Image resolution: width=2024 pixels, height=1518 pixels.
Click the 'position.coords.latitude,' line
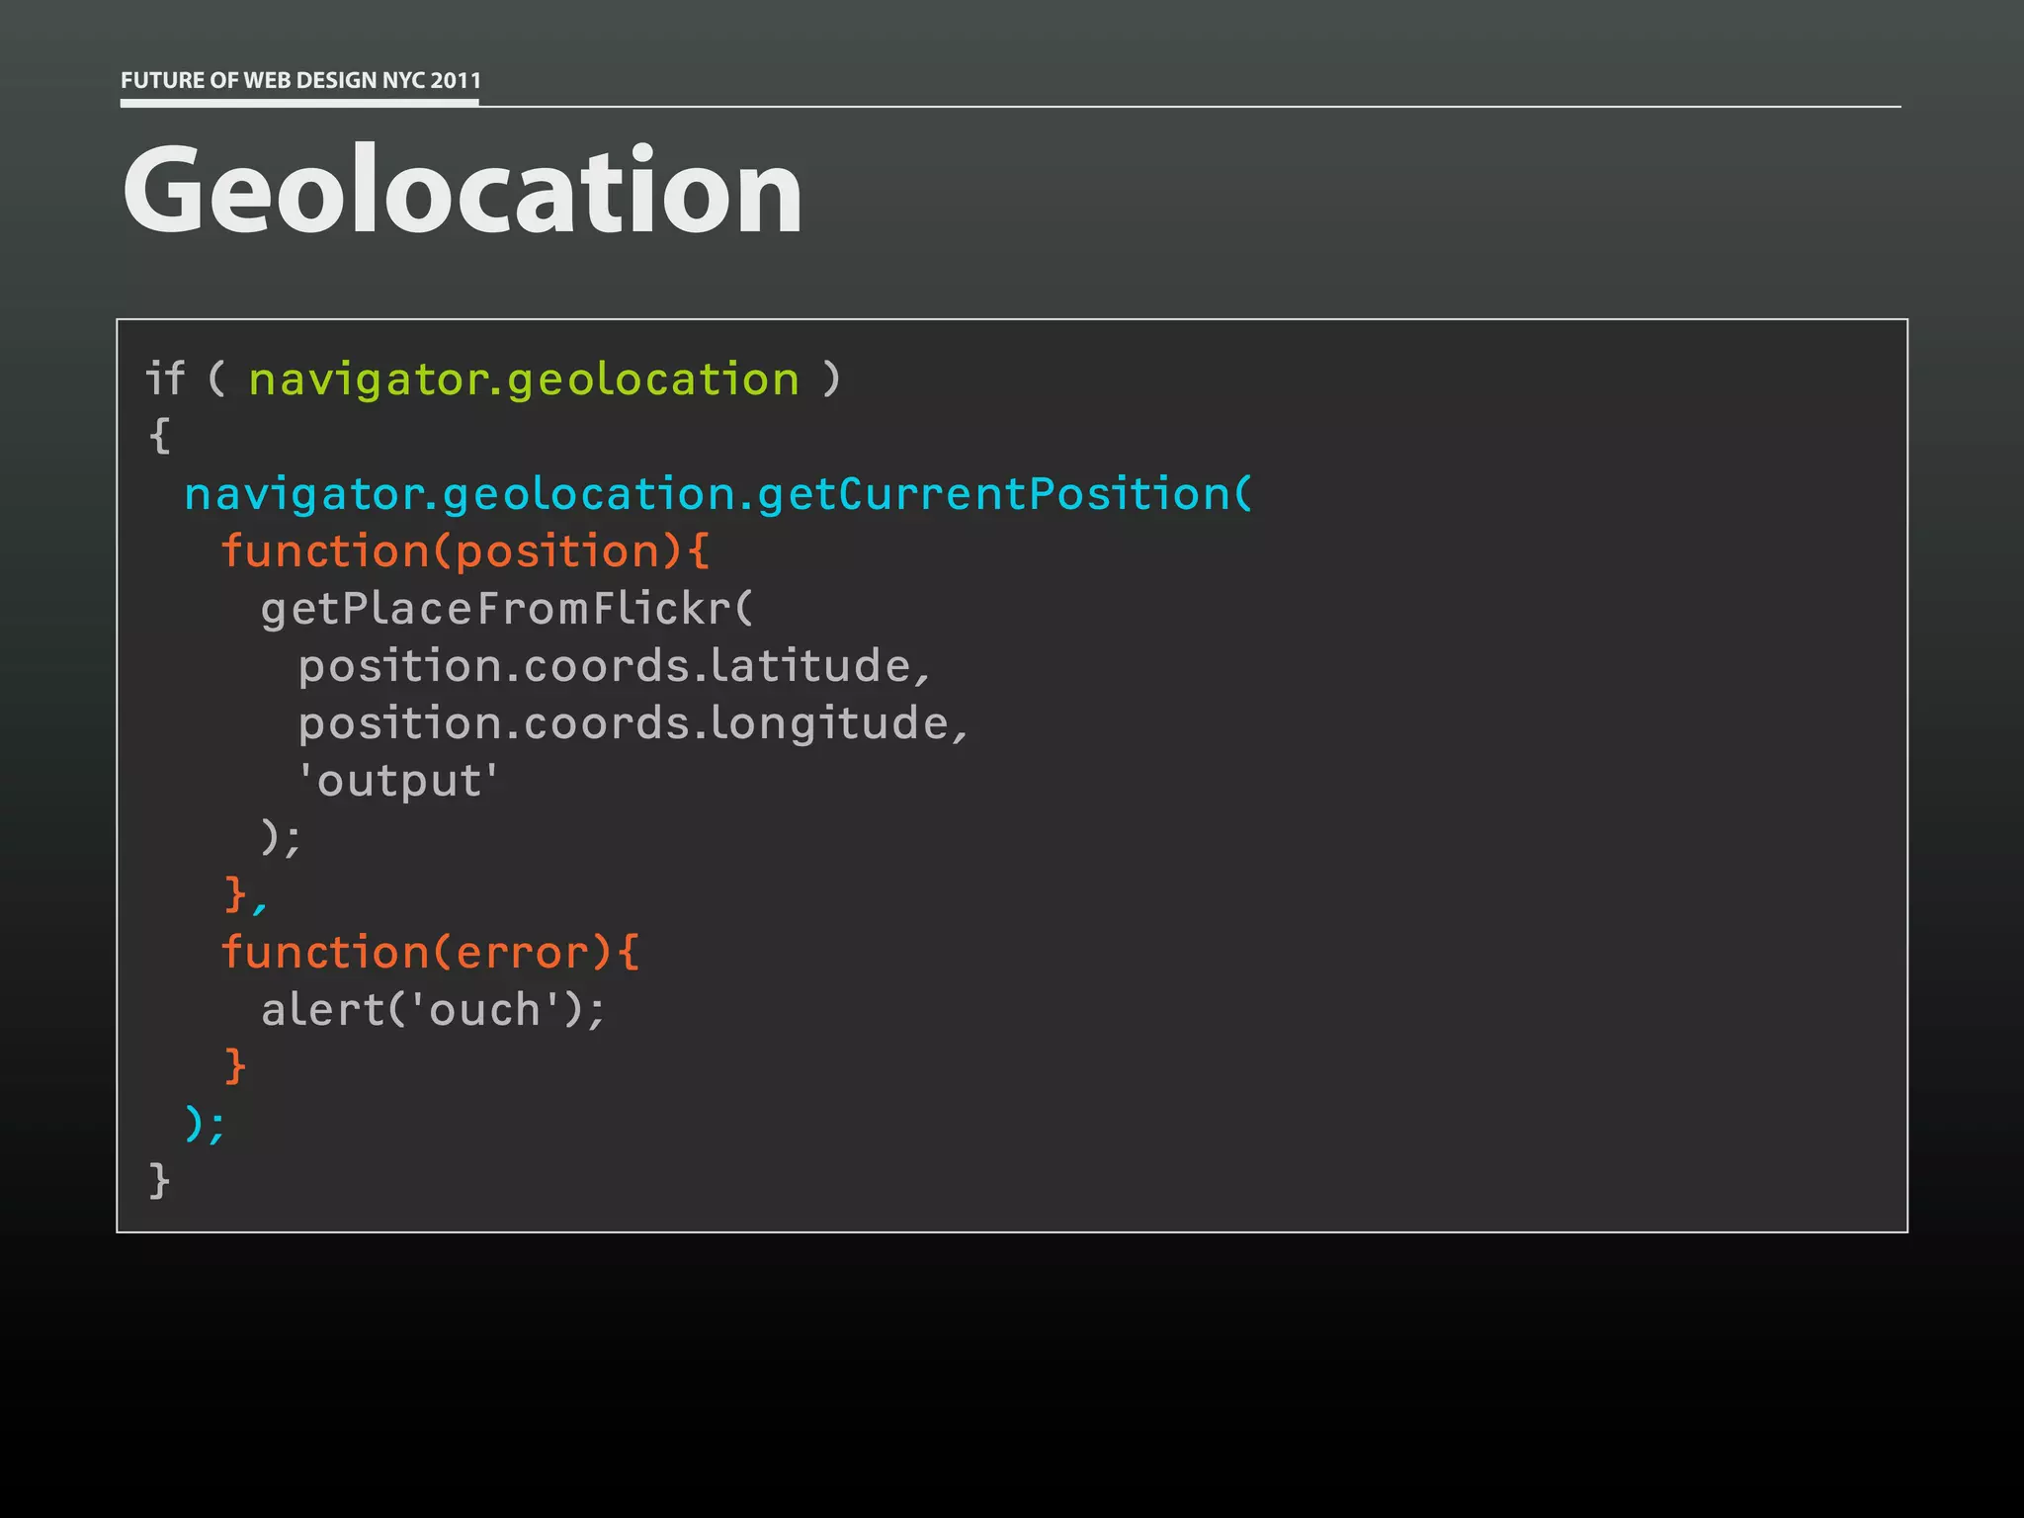615,666
